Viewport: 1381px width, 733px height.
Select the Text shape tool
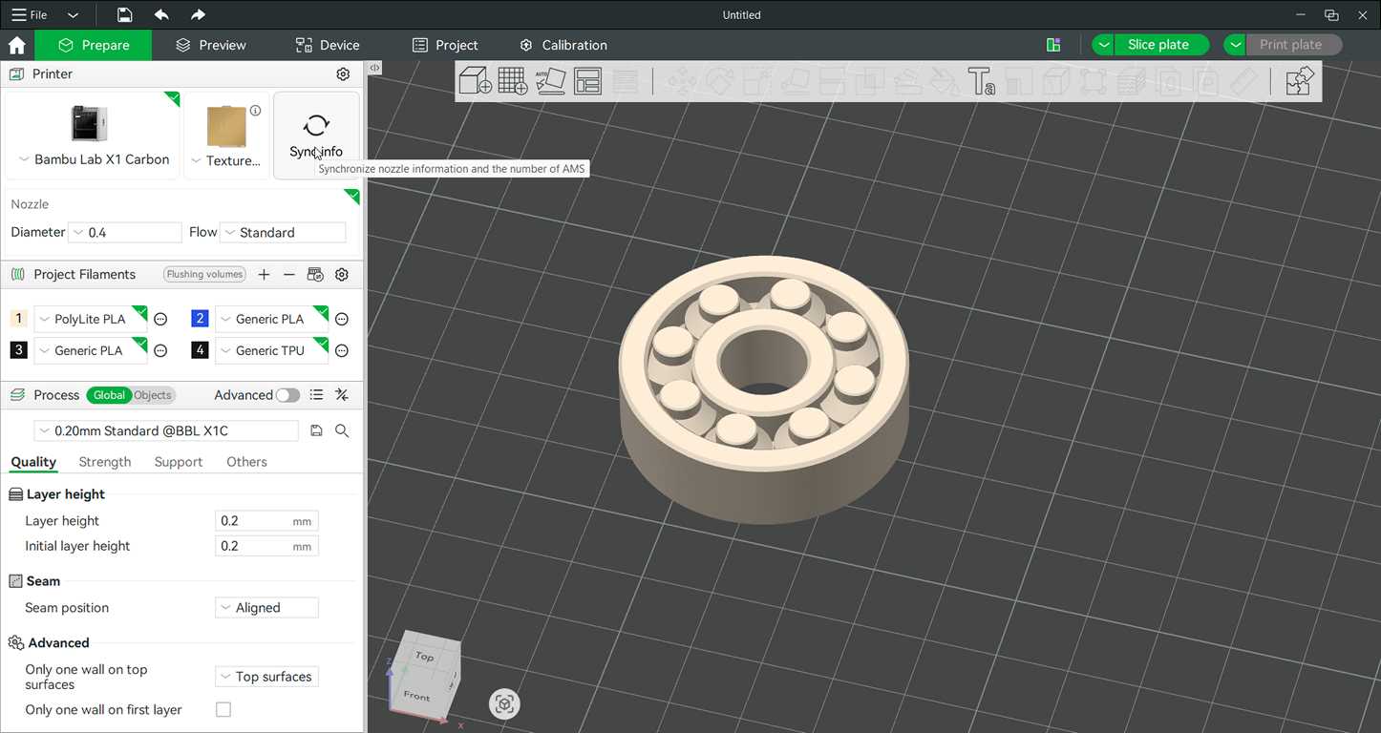(x=981, y=80)
